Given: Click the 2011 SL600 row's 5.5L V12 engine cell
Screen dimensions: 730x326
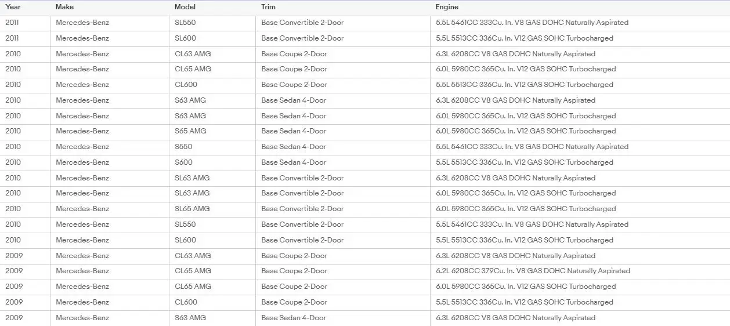Looking at the screenshot, I should click(580, 39).
